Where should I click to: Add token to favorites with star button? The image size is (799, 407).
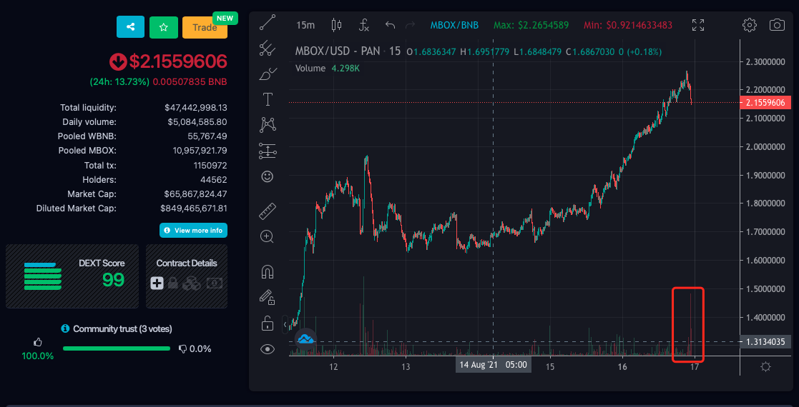164,27
